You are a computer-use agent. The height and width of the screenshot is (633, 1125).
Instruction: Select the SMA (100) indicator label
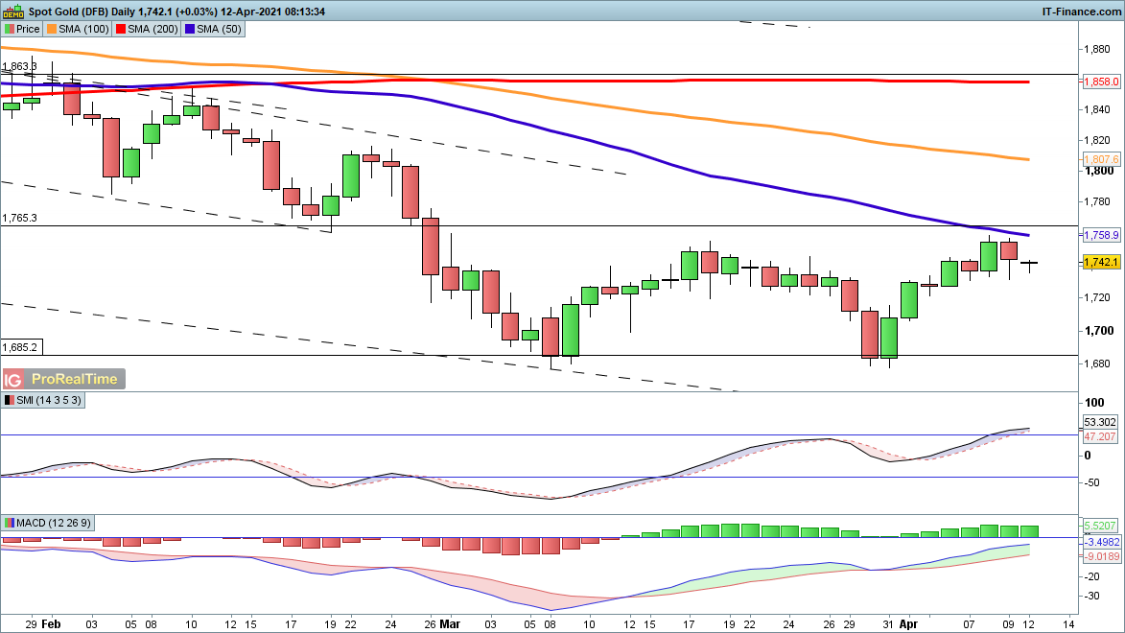click(84, 29)
